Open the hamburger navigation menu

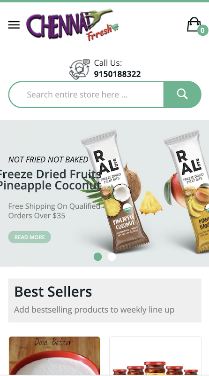tap(14, 25)
